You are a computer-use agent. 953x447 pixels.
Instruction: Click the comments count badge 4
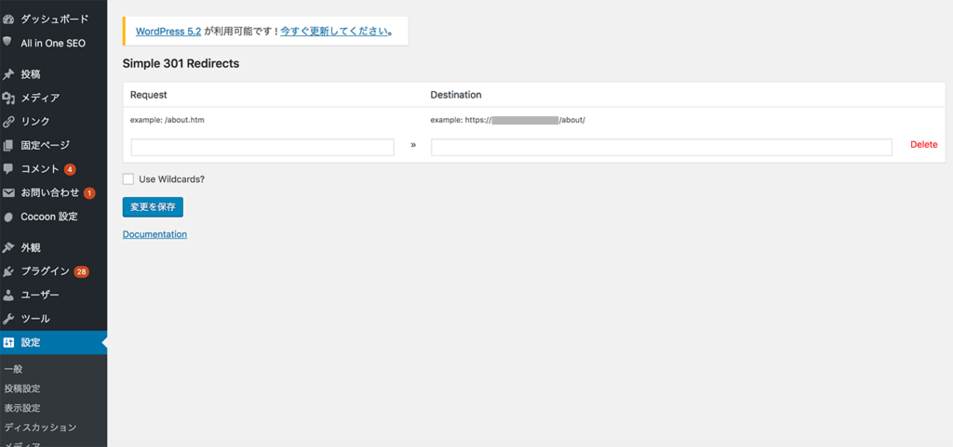(x=70, y=169)
